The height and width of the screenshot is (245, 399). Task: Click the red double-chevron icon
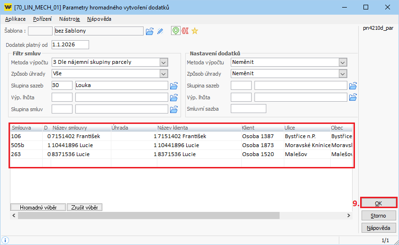coord(185,31)
